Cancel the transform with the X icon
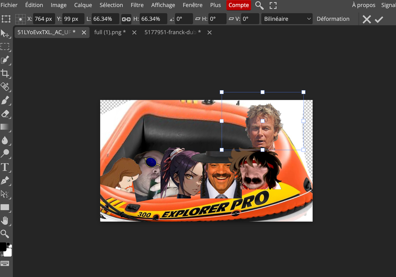The image size is (396, 277). [x=367, y=19]
